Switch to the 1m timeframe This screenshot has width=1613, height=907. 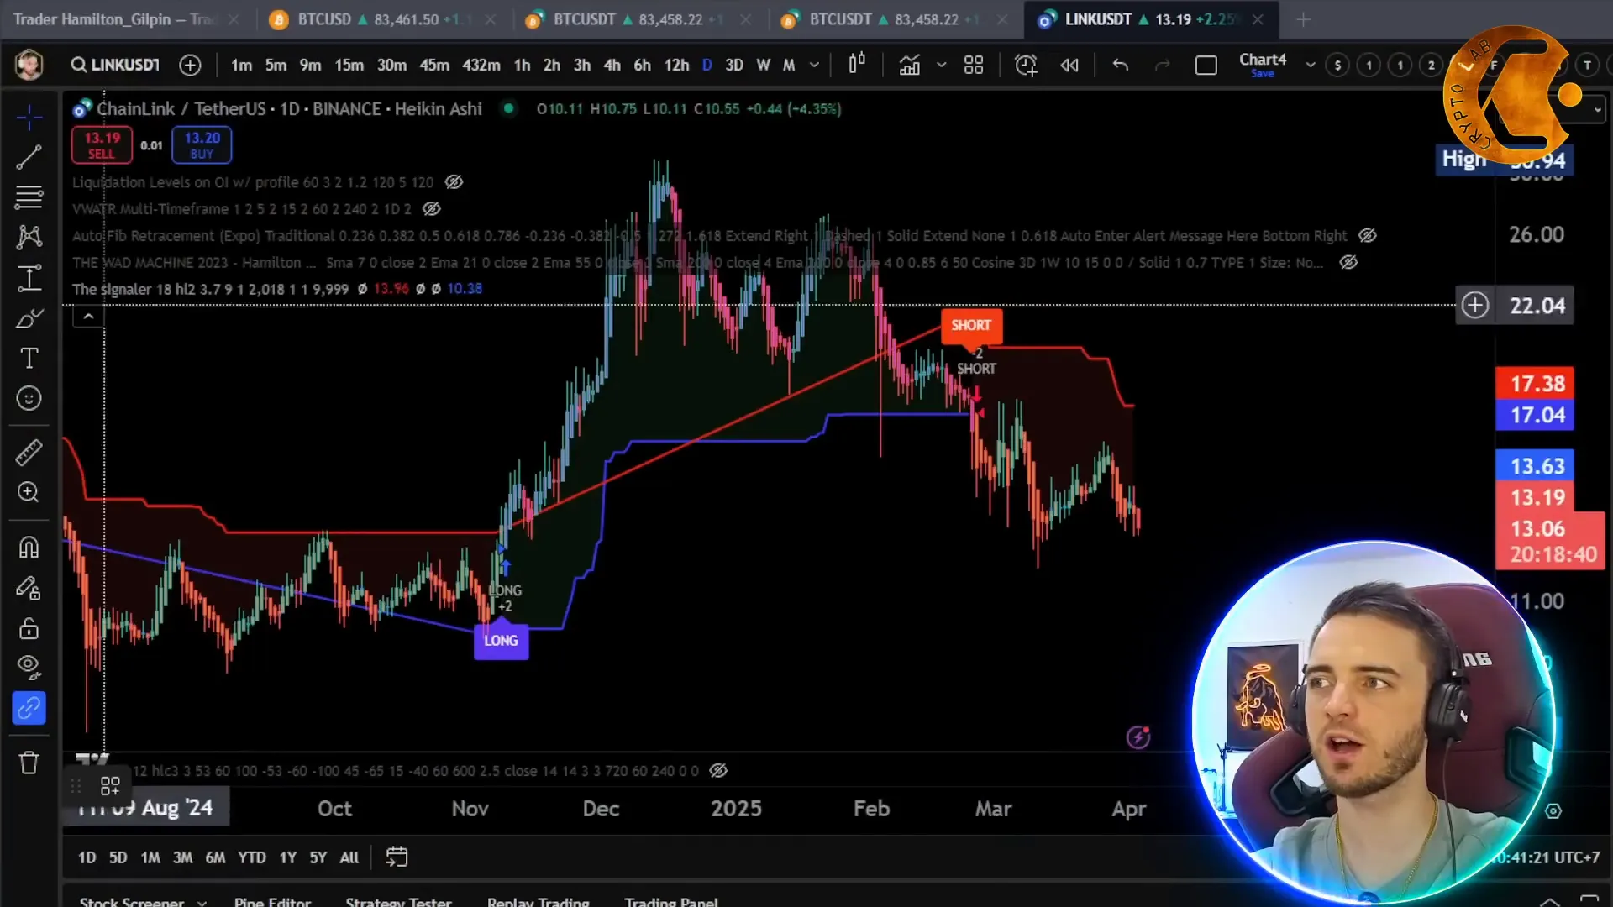coord(241,65)
